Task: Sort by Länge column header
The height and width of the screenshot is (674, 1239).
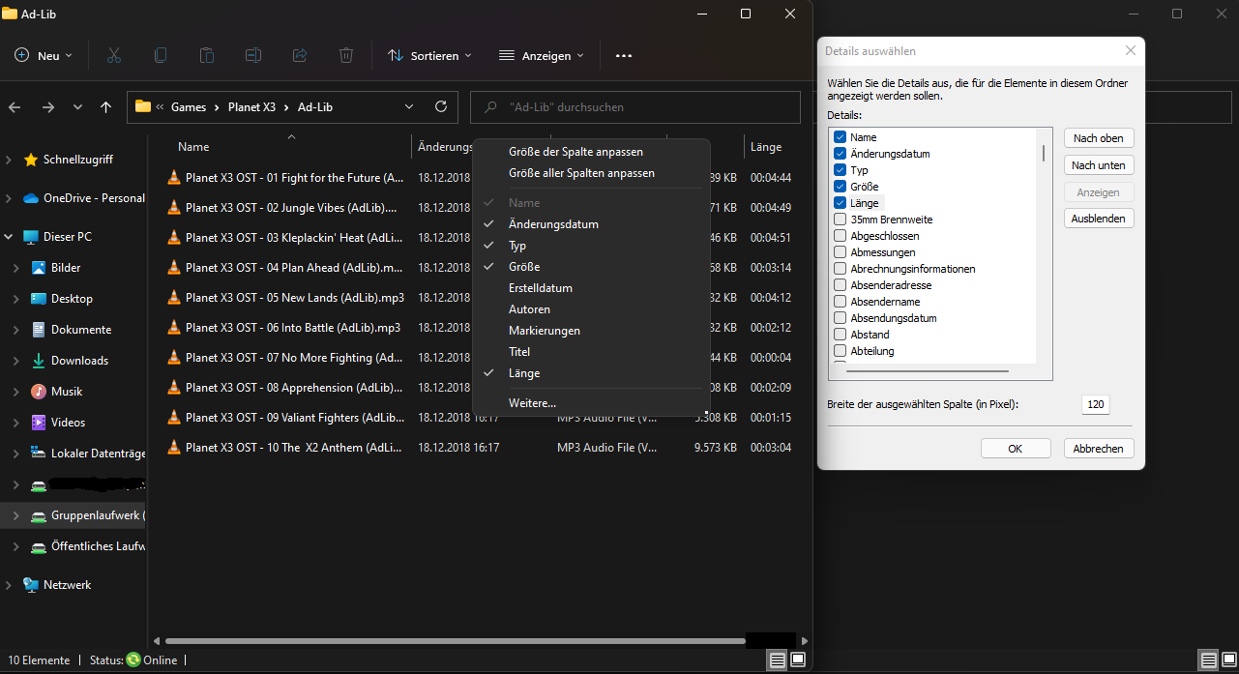Action: tap(765, 147)
